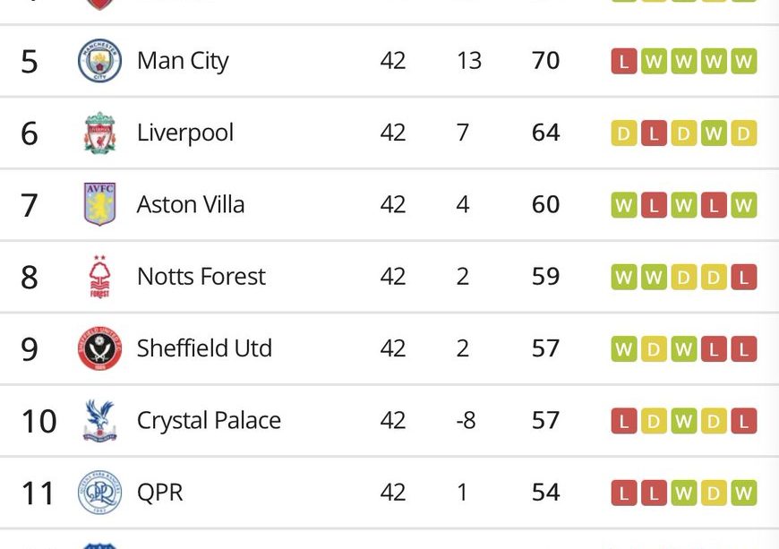Select the QPR team name
This screenshot has height=549, width=779.
pyautogui.click(x=160, y=493)
